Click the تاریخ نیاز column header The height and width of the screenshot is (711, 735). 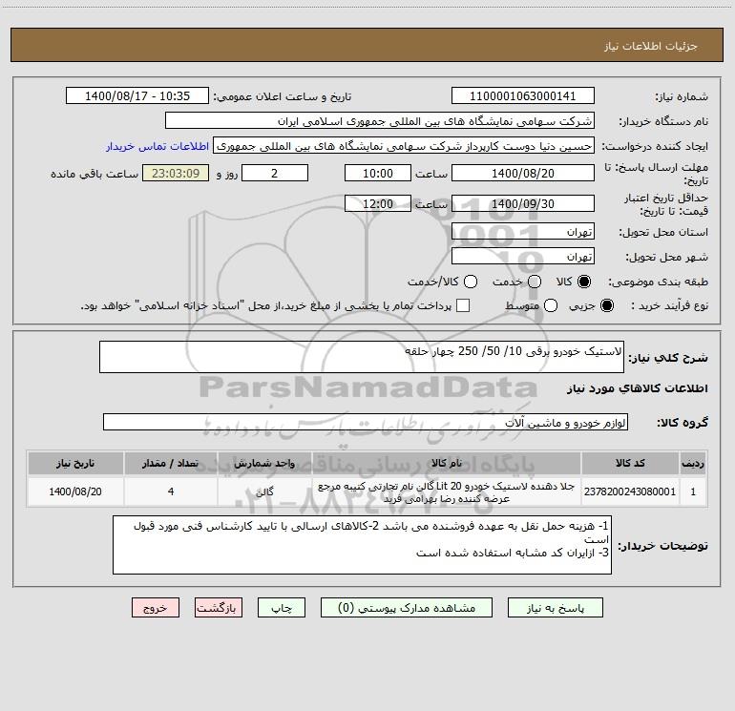pyautogui.click(x=75, y=463)
